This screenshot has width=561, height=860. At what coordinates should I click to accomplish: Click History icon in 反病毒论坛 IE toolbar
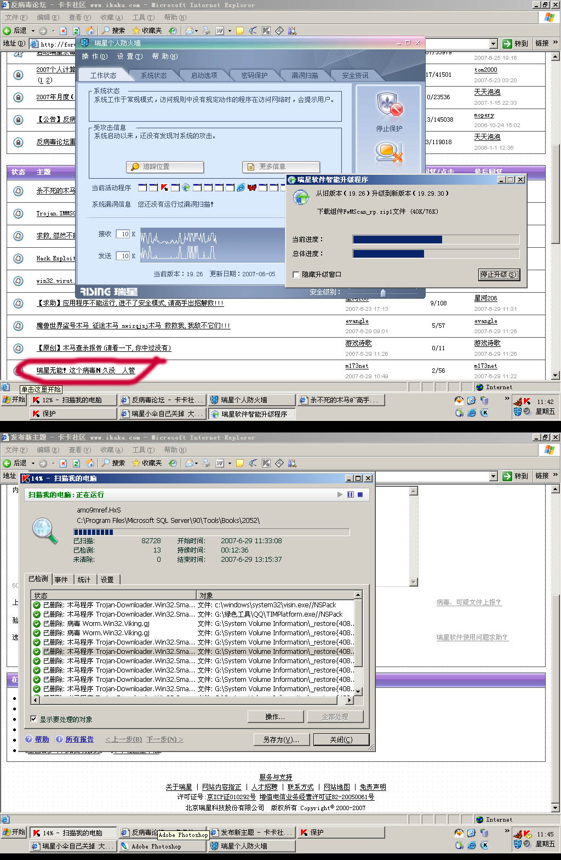point(173,31)
